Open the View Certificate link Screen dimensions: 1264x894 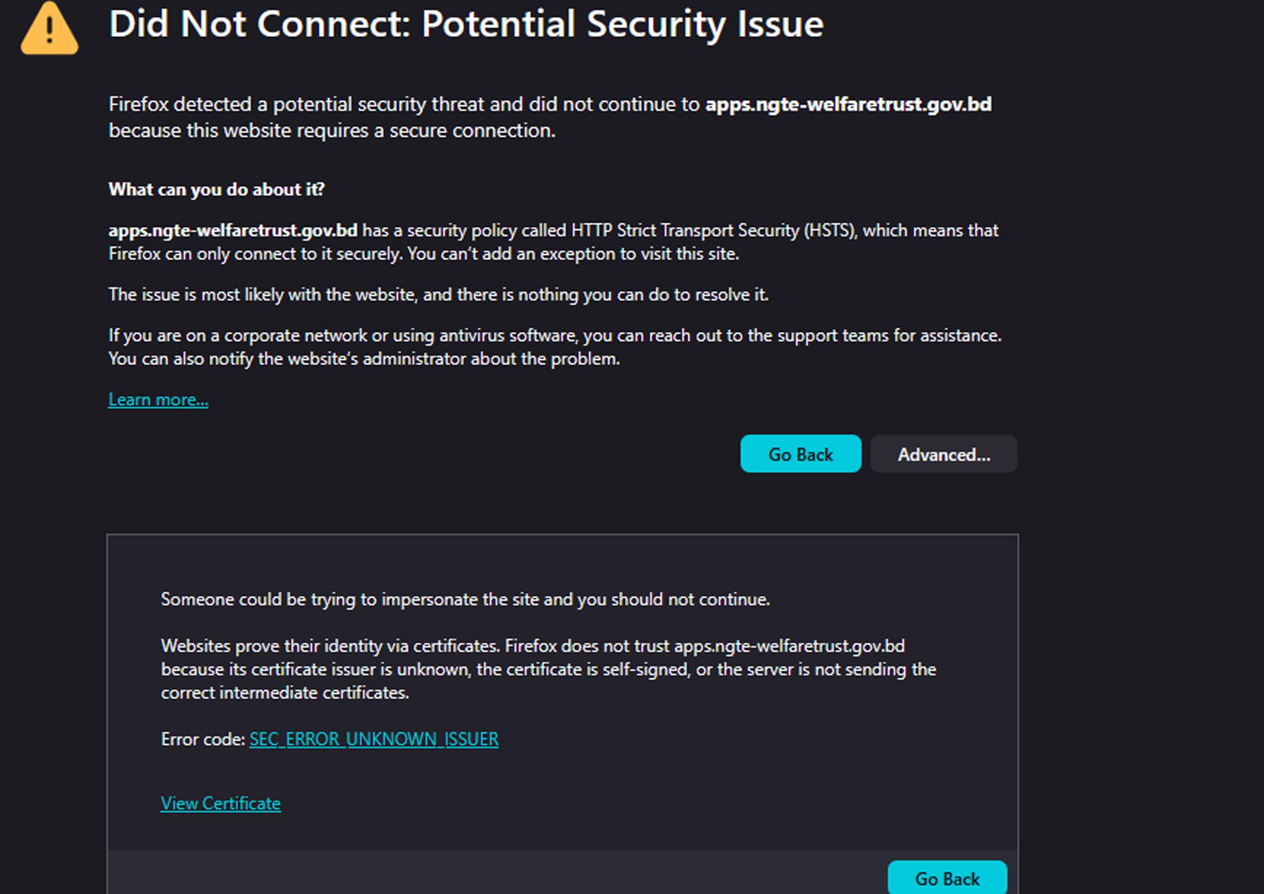click(x=221, y=803)
